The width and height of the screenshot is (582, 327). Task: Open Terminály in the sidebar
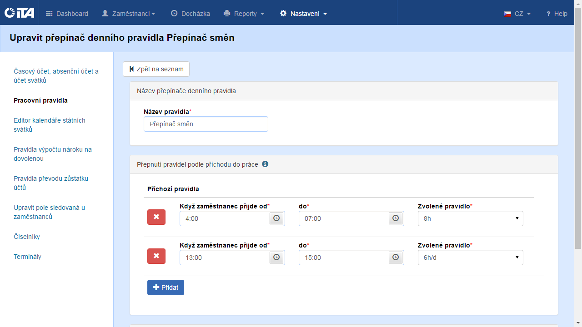pos(27,257)
